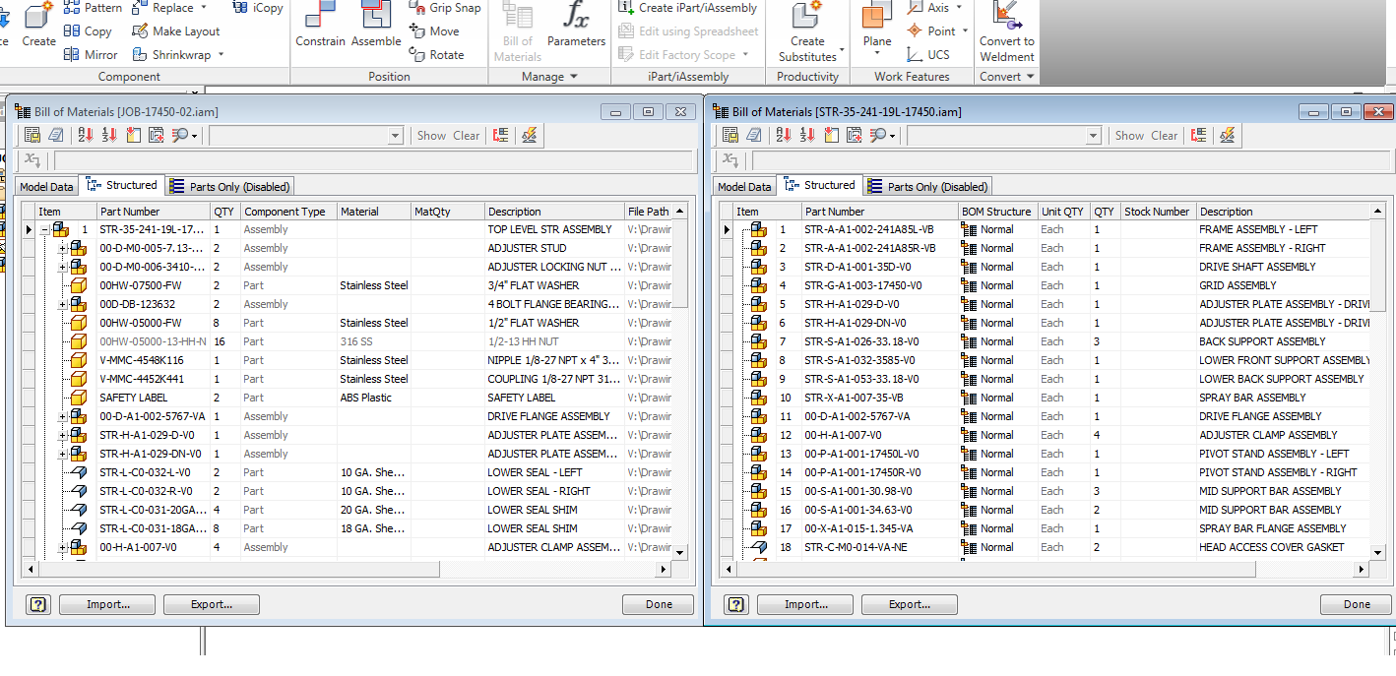Click Done in JOB-17450-02 BOM window
The image size is (1396, 676).
tap(659, 604)
